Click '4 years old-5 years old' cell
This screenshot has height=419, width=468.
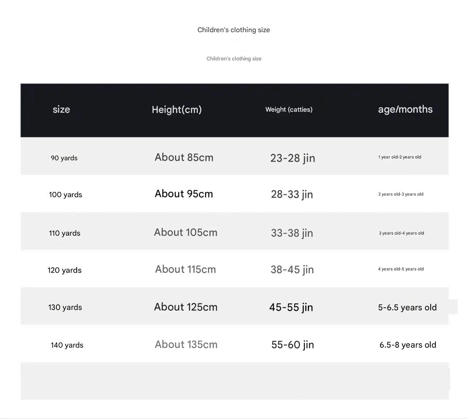[x=401, y=269]
